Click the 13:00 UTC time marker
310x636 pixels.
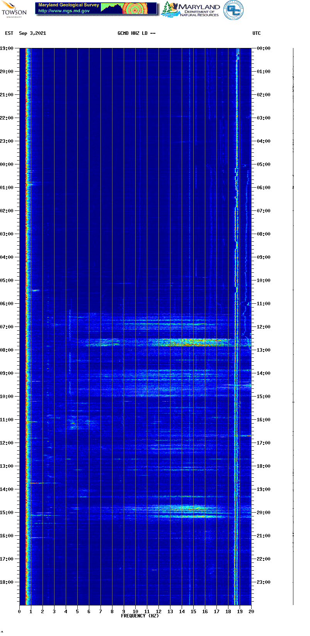coord(264,350)
